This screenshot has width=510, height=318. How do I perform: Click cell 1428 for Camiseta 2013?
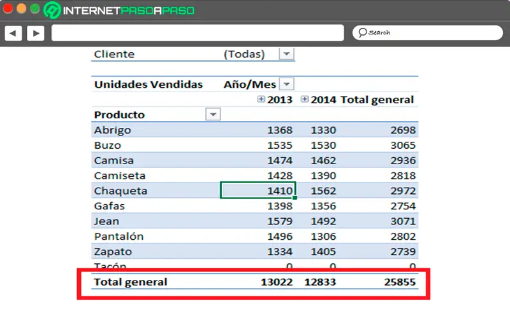pos(280,176)
